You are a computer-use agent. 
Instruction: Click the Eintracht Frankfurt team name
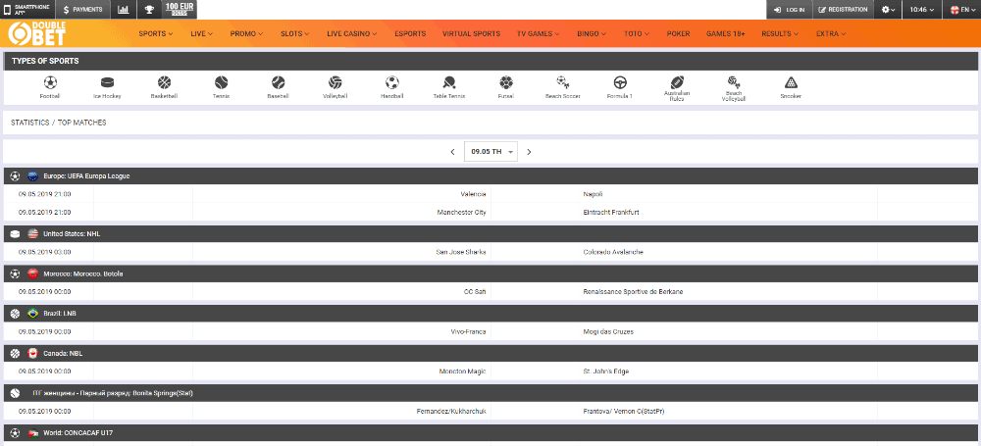[610, 212]
